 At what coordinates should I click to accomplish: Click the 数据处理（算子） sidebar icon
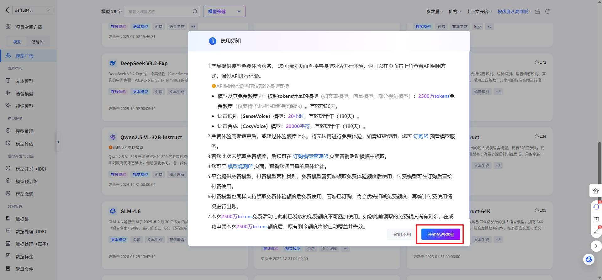pyautogui.click(x=8, y=244)
